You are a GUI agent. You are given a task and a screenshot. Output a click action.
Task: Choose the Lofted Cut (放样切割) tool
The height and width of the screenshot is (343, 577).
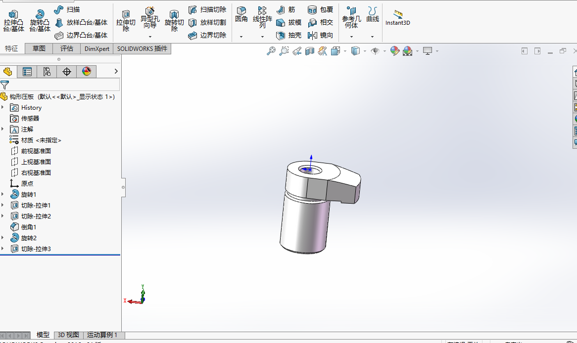pos(207,22)
